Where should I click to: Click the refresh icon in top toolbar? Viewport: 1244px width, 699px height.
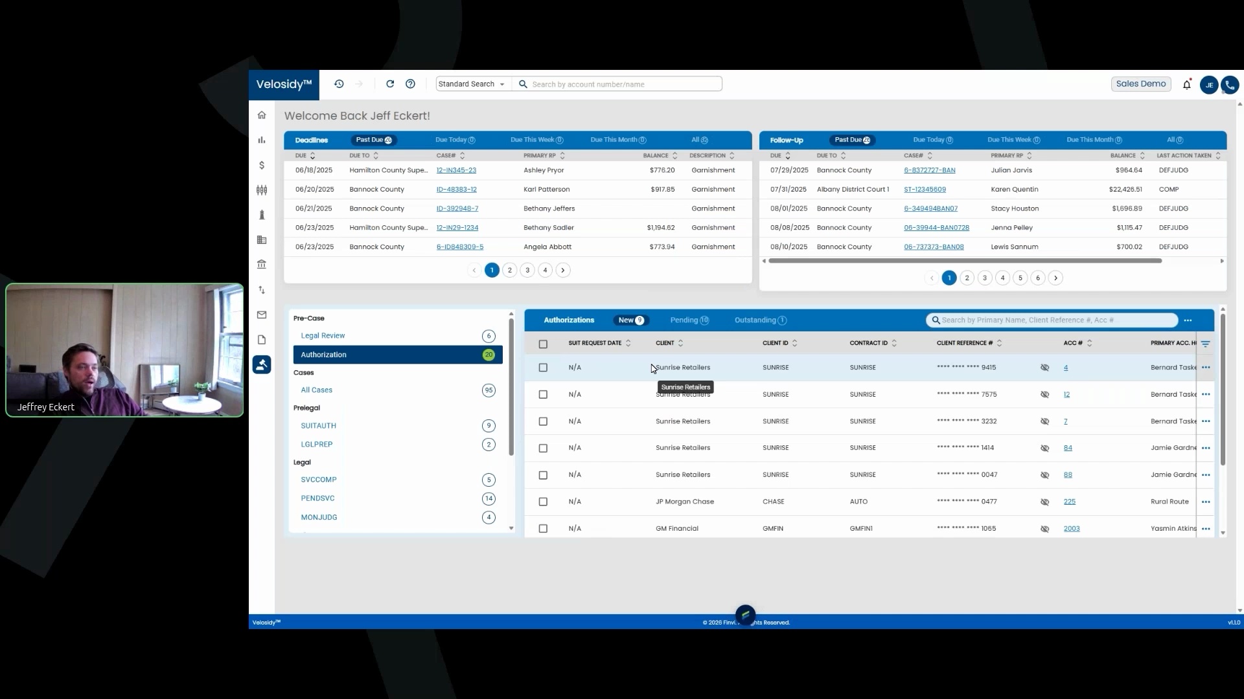[390, 84]
